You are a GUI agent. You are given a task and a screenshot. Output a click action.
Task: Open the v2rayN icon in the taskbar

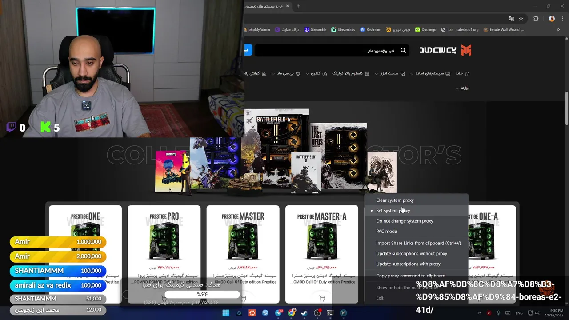[x=343, y=313]
